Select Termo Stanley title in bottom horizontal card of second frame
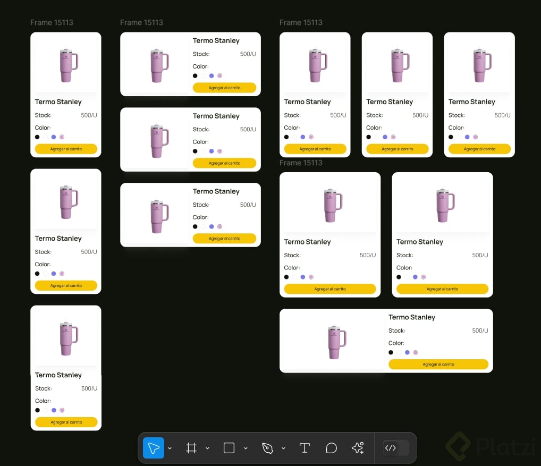The image size is (541, 466). click(216, 191)
